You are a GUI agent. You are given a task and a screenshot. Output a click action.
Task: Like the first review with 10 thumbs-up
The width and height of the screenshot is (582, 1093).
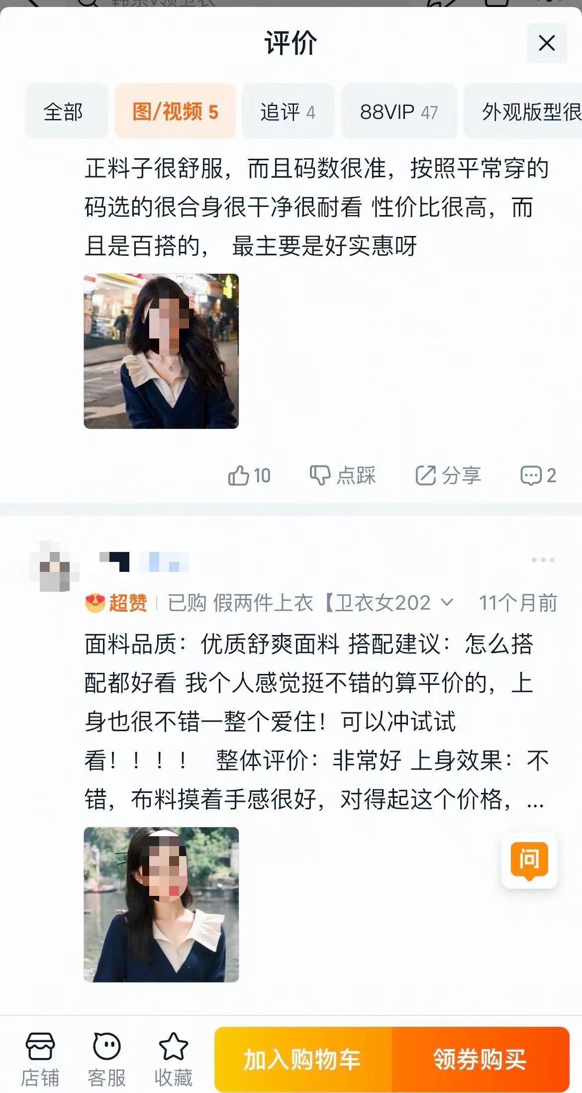pos(249,475)
